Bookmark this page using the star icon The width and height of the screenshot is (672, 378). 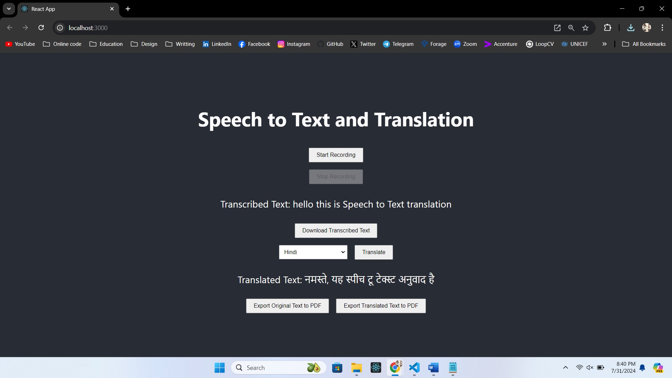point(586,28)
